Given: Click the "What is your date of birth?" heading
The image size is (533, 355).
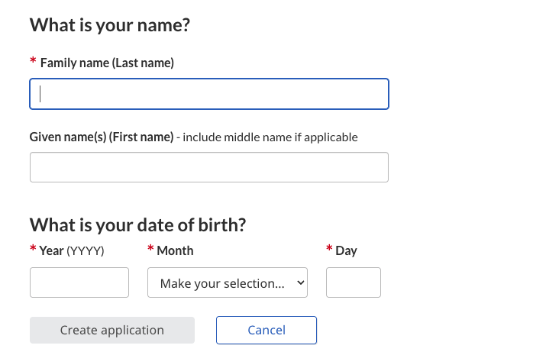Looking at the screenshot, I should (x=137, y=225).
